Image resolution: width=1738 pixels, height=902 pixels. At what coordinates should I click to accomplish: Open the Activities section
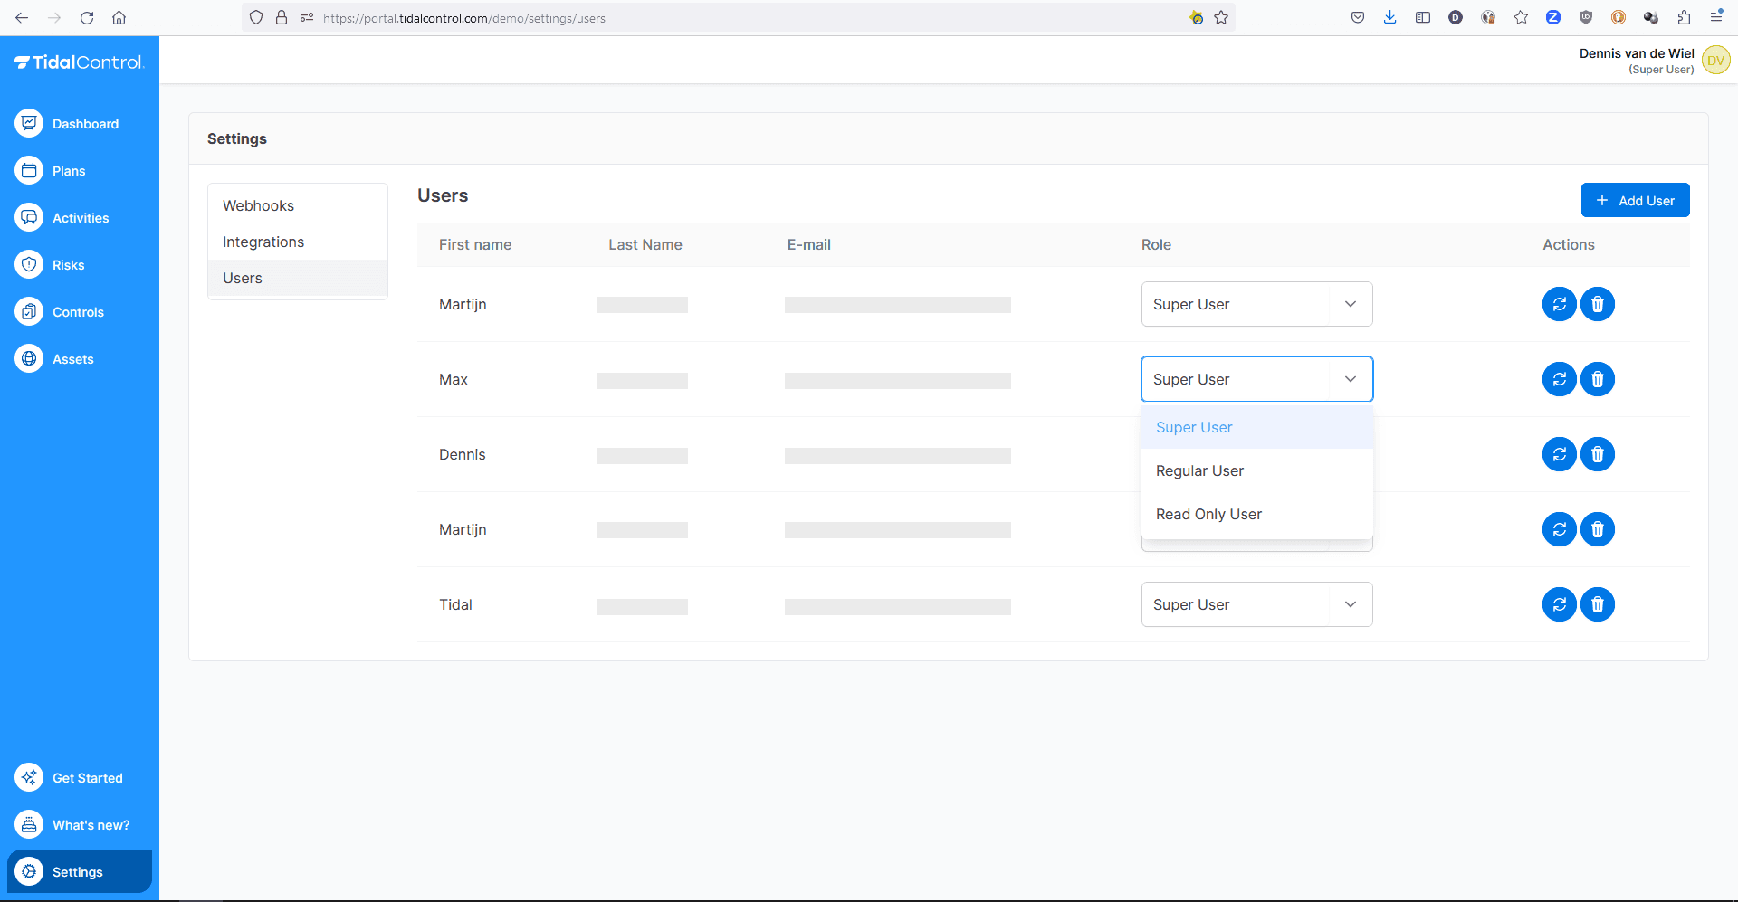pyautogui.click(x=80, y=217)
